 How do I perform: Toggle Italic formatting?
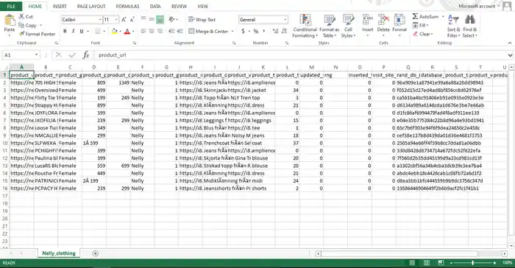(x=73, y=31)
